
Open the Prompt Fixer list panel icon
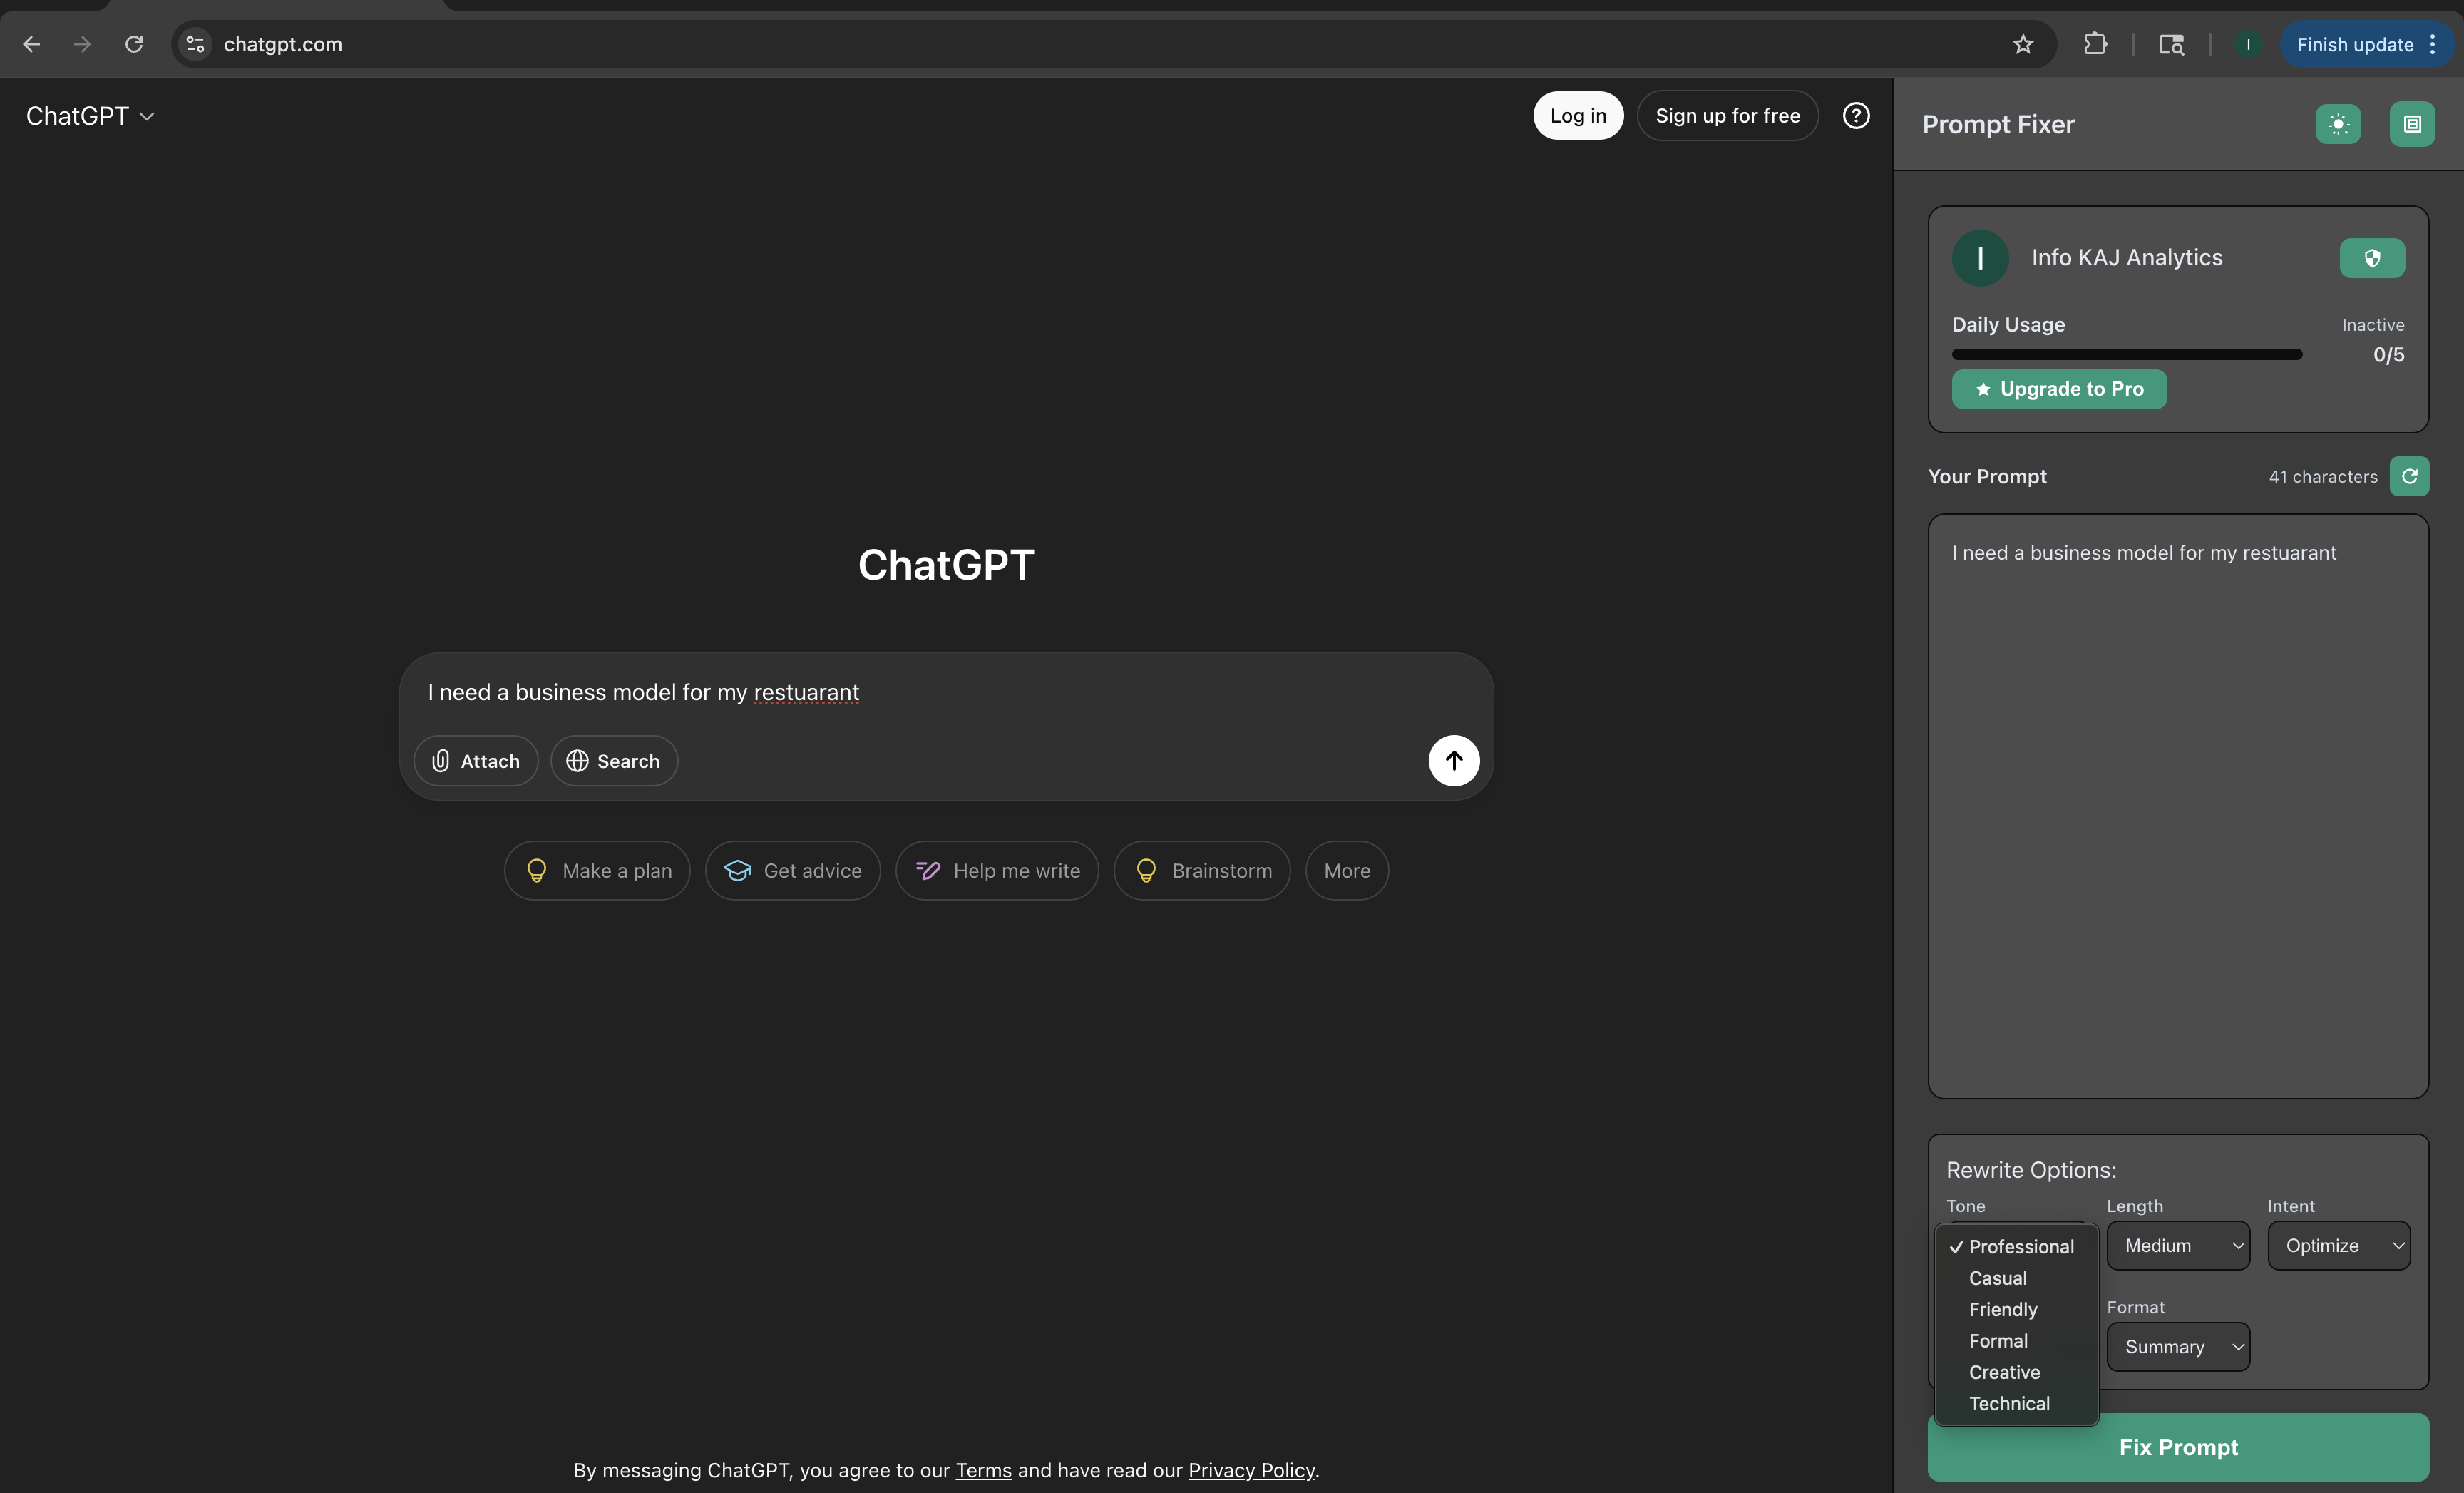point(2412,124)
